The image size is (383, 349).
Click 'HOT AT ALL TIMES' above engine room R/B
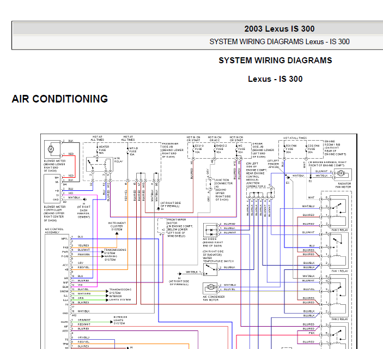click(x=295, y=138)
